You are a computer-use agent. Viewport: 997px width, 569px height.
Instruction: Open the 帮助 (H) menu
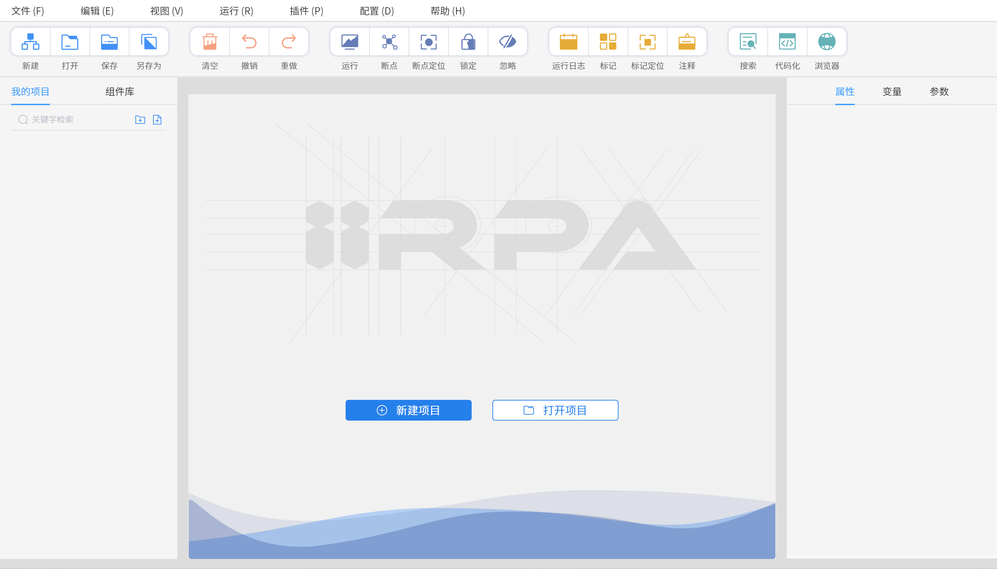pos(447,11)
